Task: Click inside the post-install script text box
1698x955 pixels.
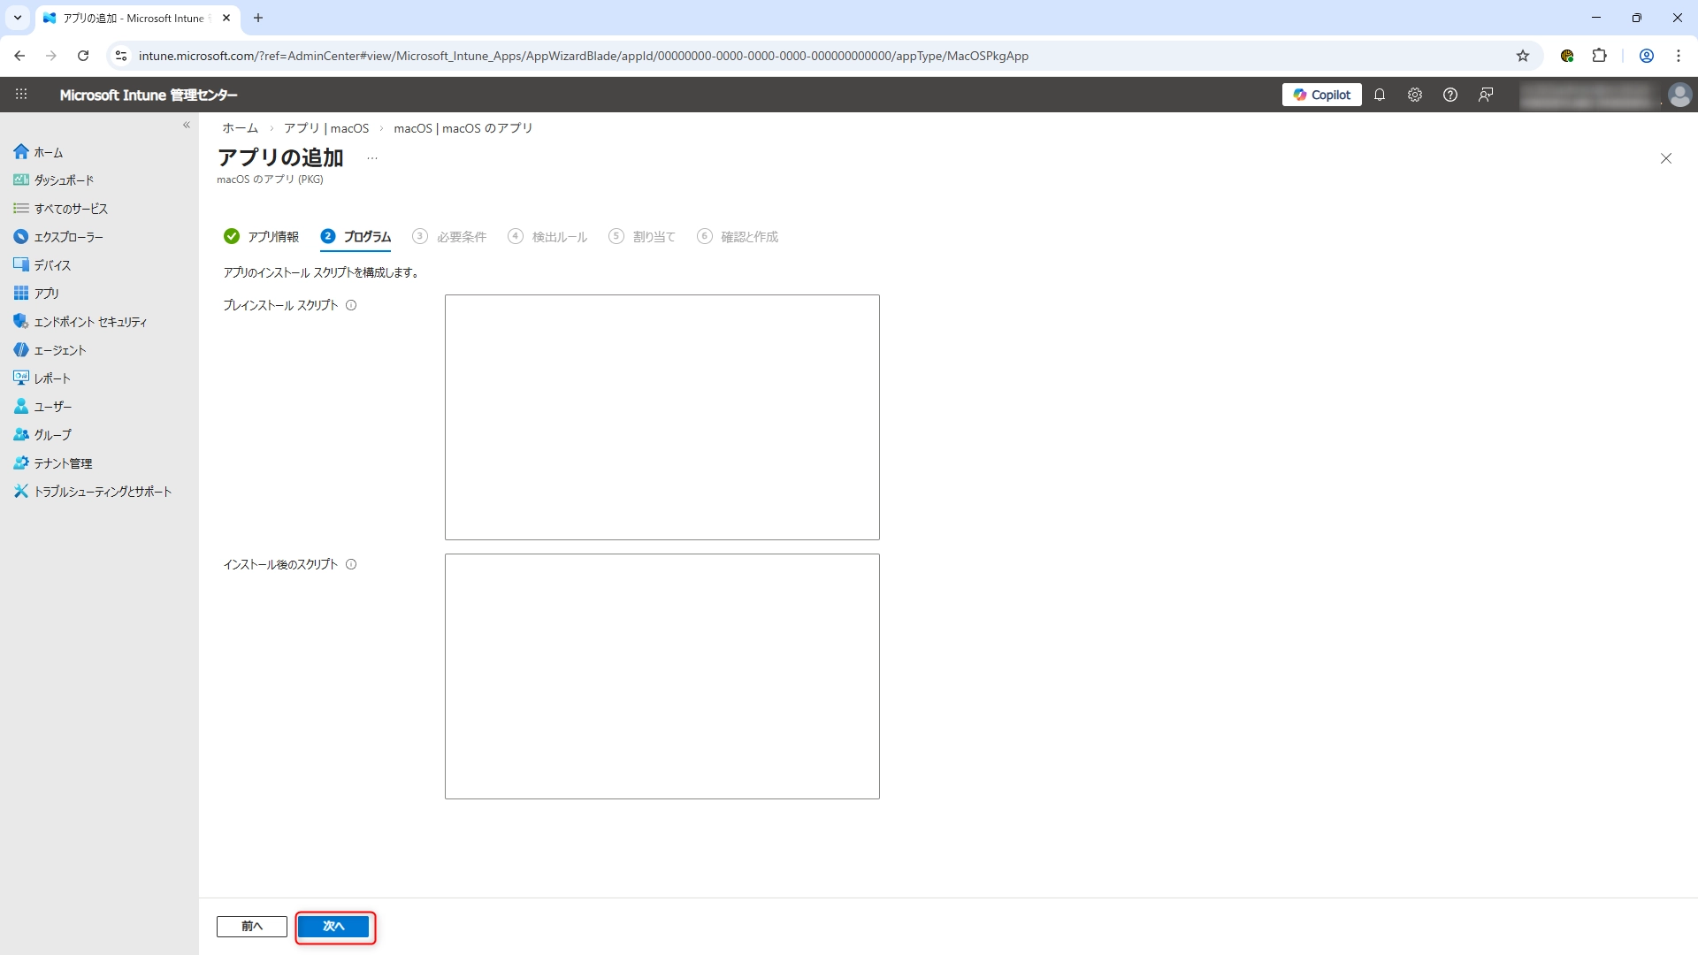Action: coord(662,676)
